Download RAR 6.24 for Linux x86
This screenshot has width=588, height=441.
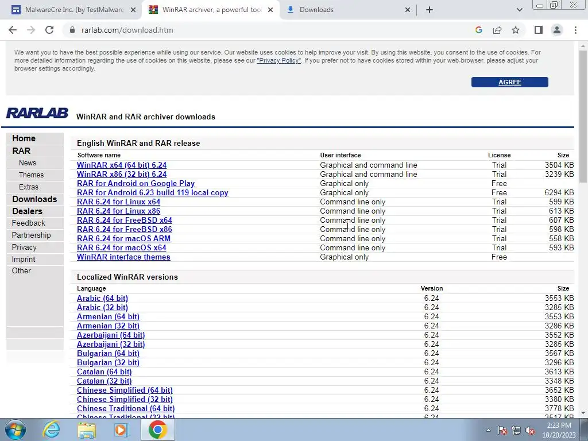click(x=118, y=211)
